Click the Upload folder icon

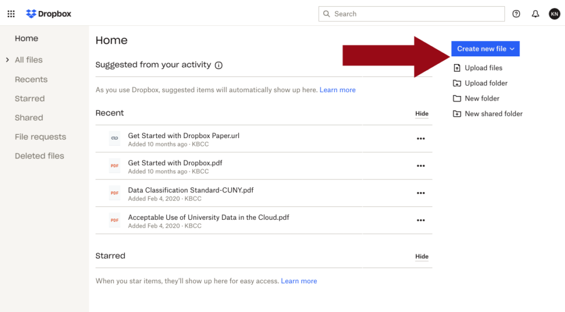457,83
